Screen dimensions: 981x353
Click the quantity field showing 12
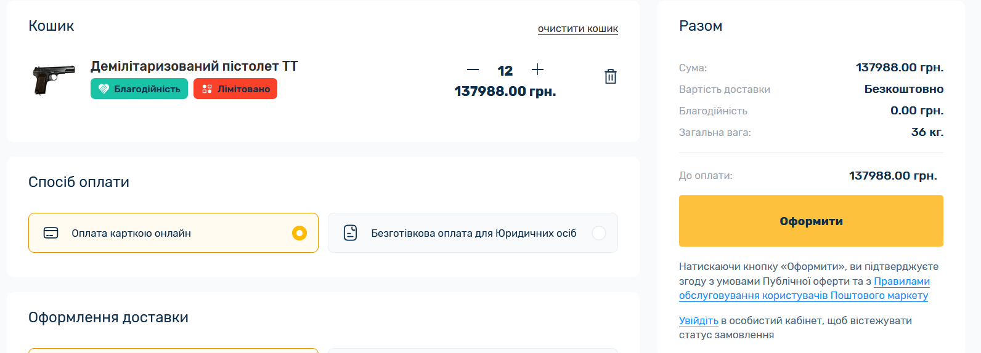[505, 71]
